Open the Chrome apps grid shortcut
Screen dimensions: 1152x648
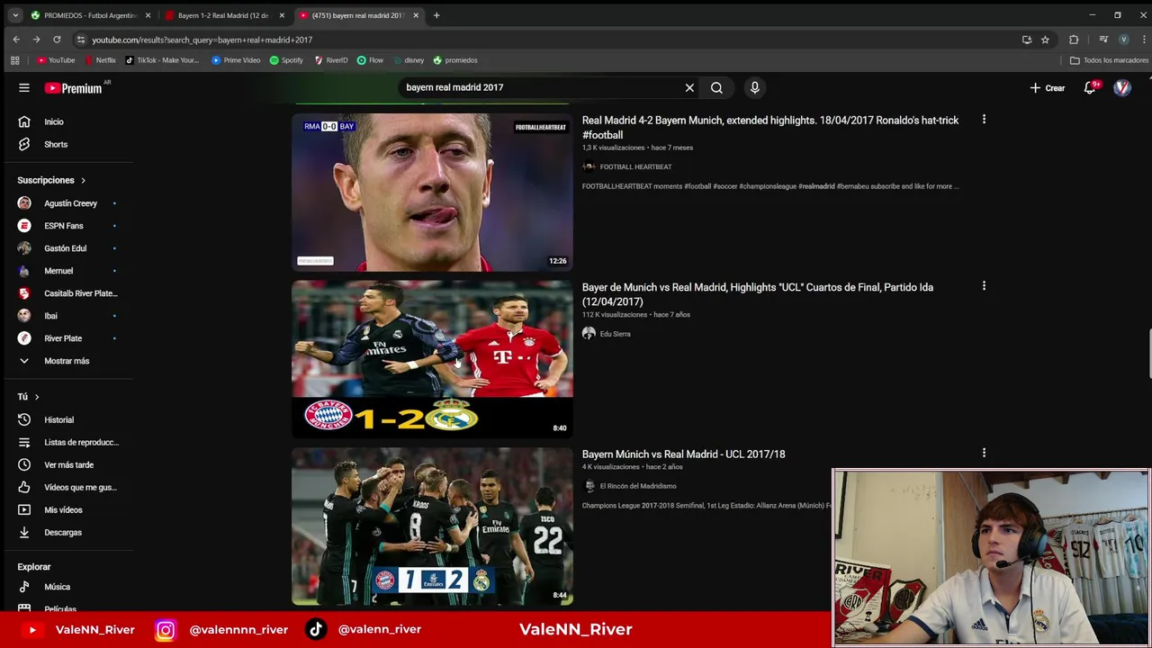click(x=14, y=60)
